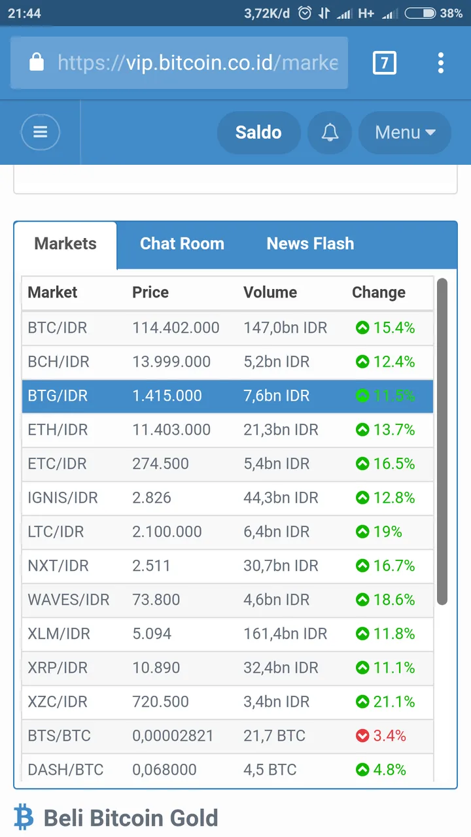Select the XRP/IDR market row
This screenshot has height=837, width=471.
coord(228,668)
